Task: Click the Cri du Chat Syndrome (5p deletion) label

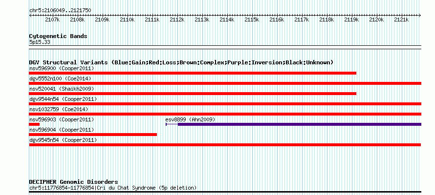Action: [x=113, y=188]
